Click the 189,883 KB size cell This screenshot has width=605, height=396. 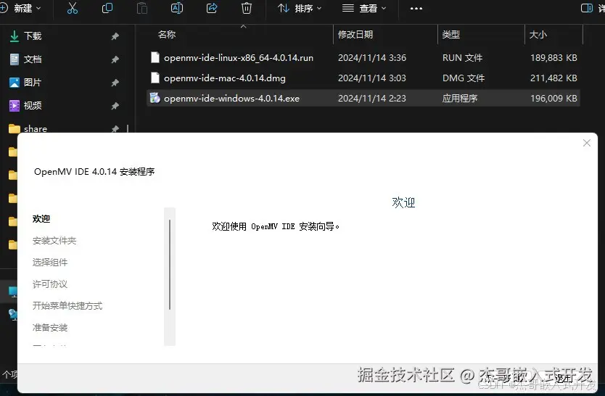(x=553, y=58)
